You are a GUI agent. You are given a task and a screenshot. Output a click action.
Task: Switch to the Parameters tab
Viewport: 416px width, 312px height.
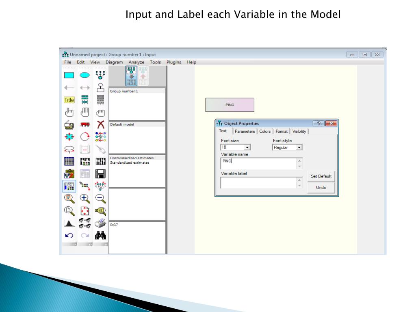tap(245, 131)
